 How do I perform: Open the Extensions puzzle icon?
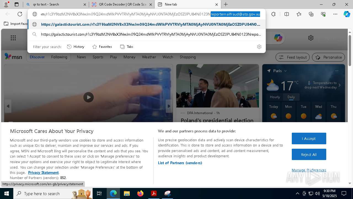click(x=273, y=14)
